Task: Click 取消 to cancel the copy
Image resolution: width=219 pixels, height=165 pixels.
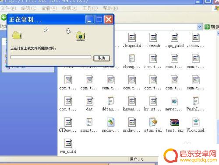Action: coord(102,58)
